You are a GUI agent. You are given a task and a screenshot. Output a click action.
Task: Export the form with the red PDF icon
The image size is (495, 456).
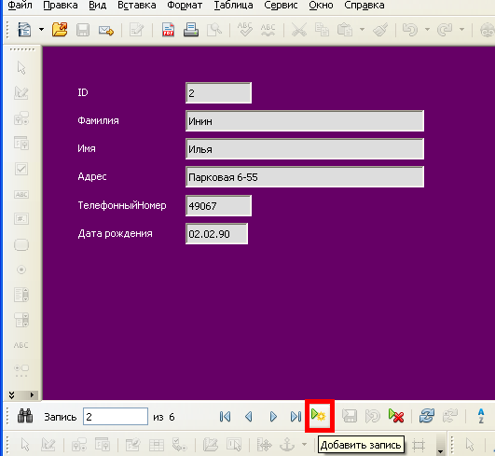[168, 30]
